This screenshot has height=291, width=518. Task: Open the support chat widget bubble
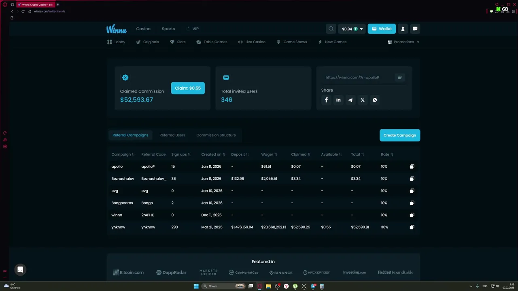[20, 270]
